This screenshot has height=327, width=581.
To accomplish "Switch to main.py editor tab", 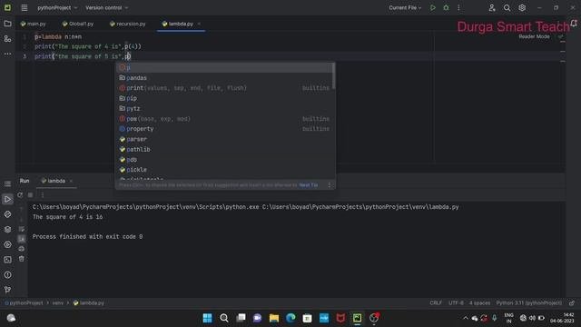I will click(x=34, y=24).
